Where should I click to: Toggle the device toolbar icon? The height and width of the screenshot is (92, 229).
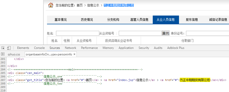[x=9, y=48]
